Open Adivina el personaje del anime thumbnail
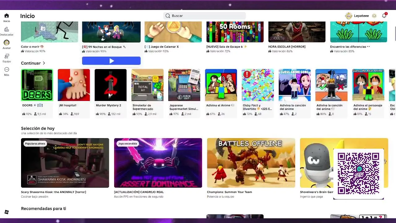396x223 pixels. pyautogui.click(x=368, y=85)
